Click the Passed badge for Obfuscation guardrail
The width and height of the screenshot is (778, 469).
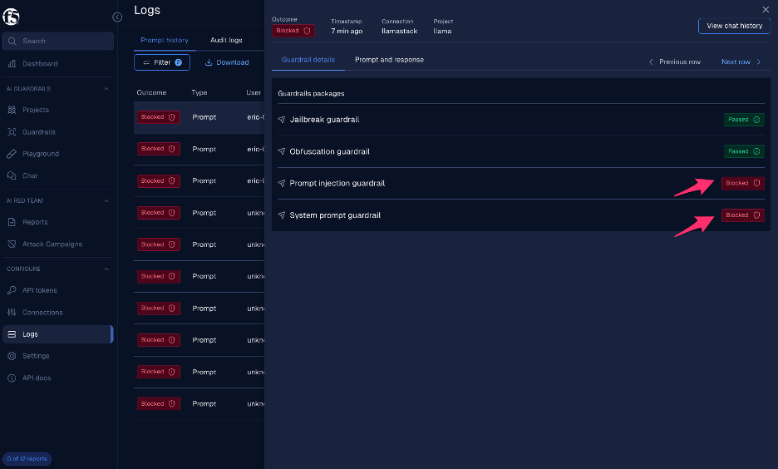(744, 151)
